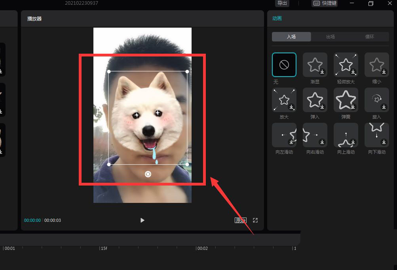Select the 放大 zoom-in animation preset
This screenshot has height=270, width=397.
click(284, 100)
